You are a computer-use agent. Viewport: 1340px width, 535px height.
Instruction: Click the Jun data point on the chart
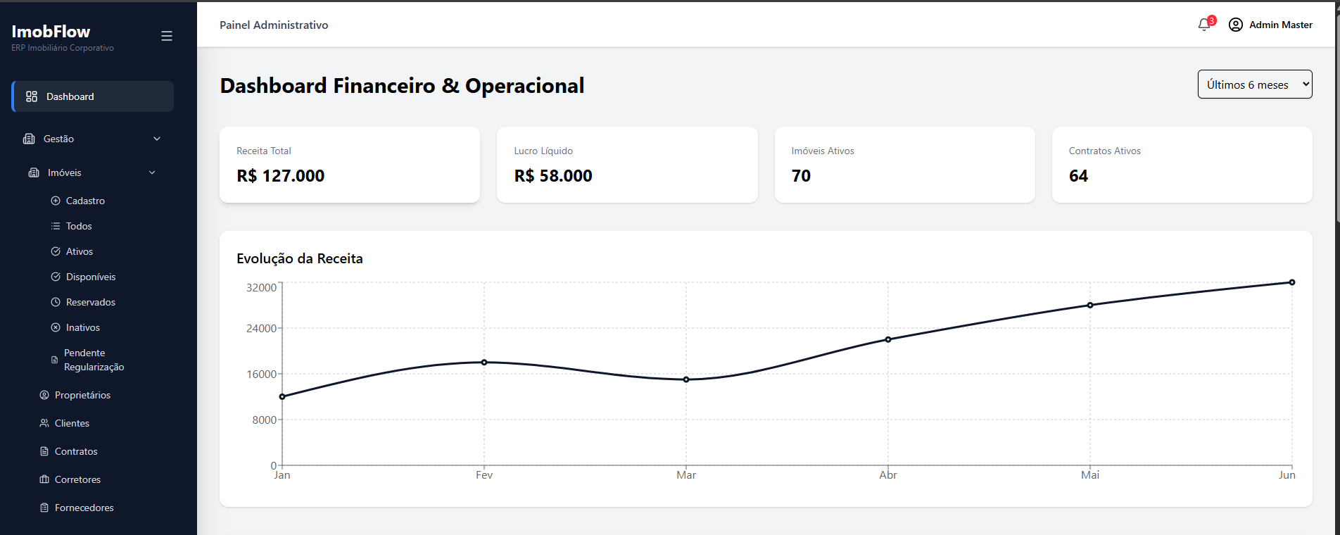coord(1291,282)
